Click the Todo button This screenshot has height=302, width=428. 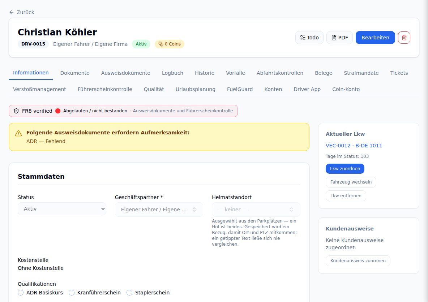tap(309, 38)
